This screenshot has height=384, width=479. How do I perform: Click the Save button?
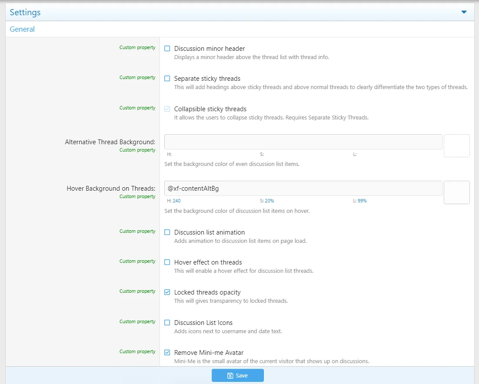[x=238, y=375]
